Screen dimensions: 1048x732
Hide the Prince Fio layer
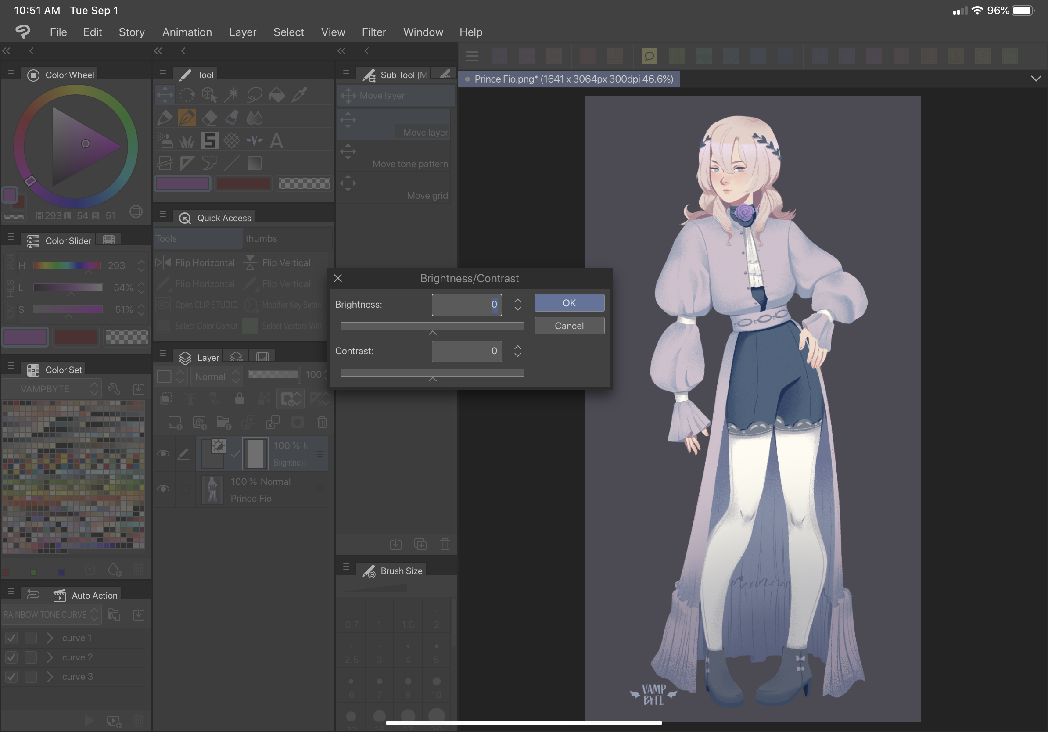point(163,489)
